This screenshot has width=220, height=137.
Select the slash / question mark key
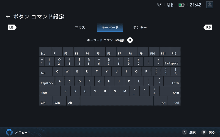point(154,91)
